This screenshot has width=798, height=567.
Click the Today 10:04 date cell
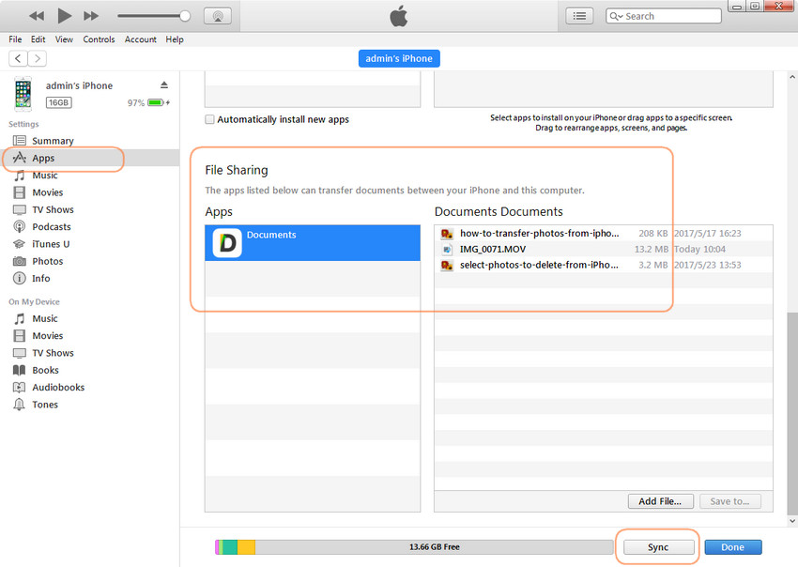[x=699, y=249]
